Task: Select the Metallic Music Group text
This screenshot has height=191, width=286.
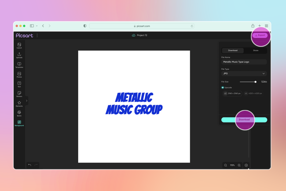Action: pyautogui.click(x=134, y=104)
